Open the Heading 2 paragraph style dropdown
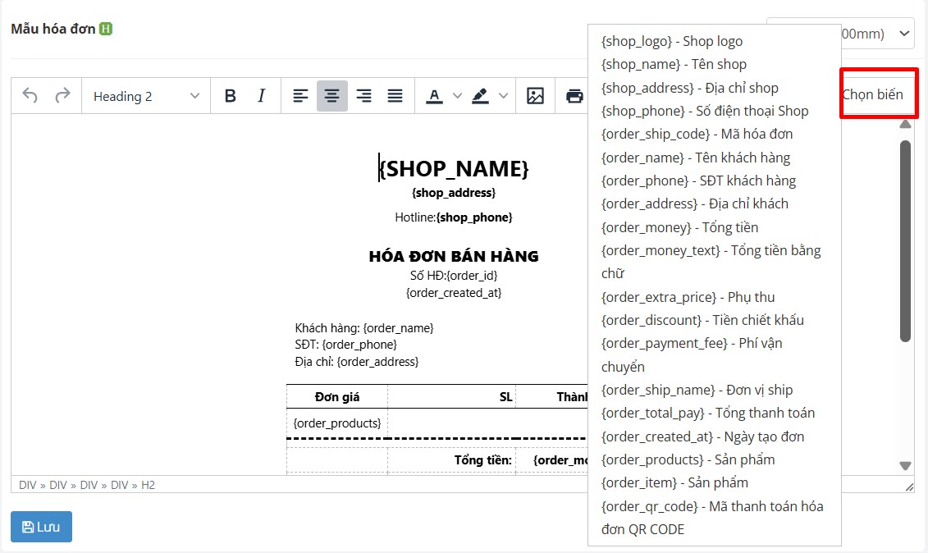Image resolution: width=928 pixels, height=553 pixels. [145, 95]
